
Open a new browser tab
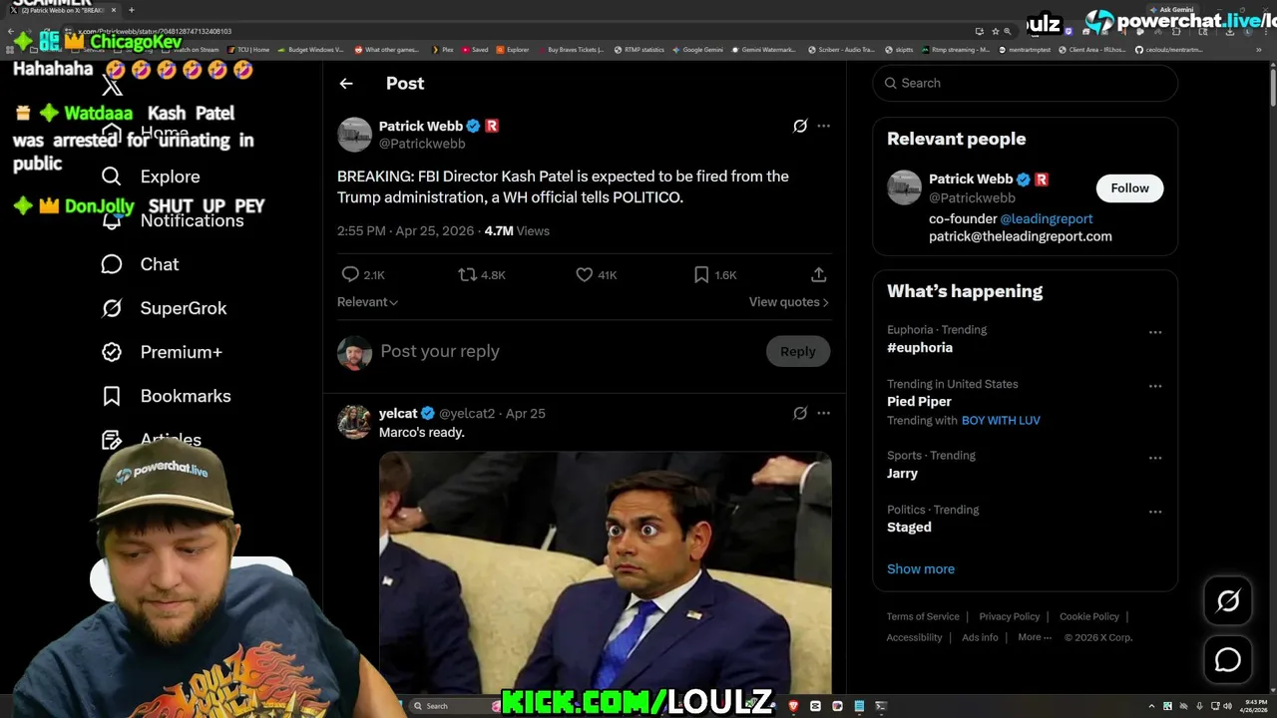(x=131, y=10)
